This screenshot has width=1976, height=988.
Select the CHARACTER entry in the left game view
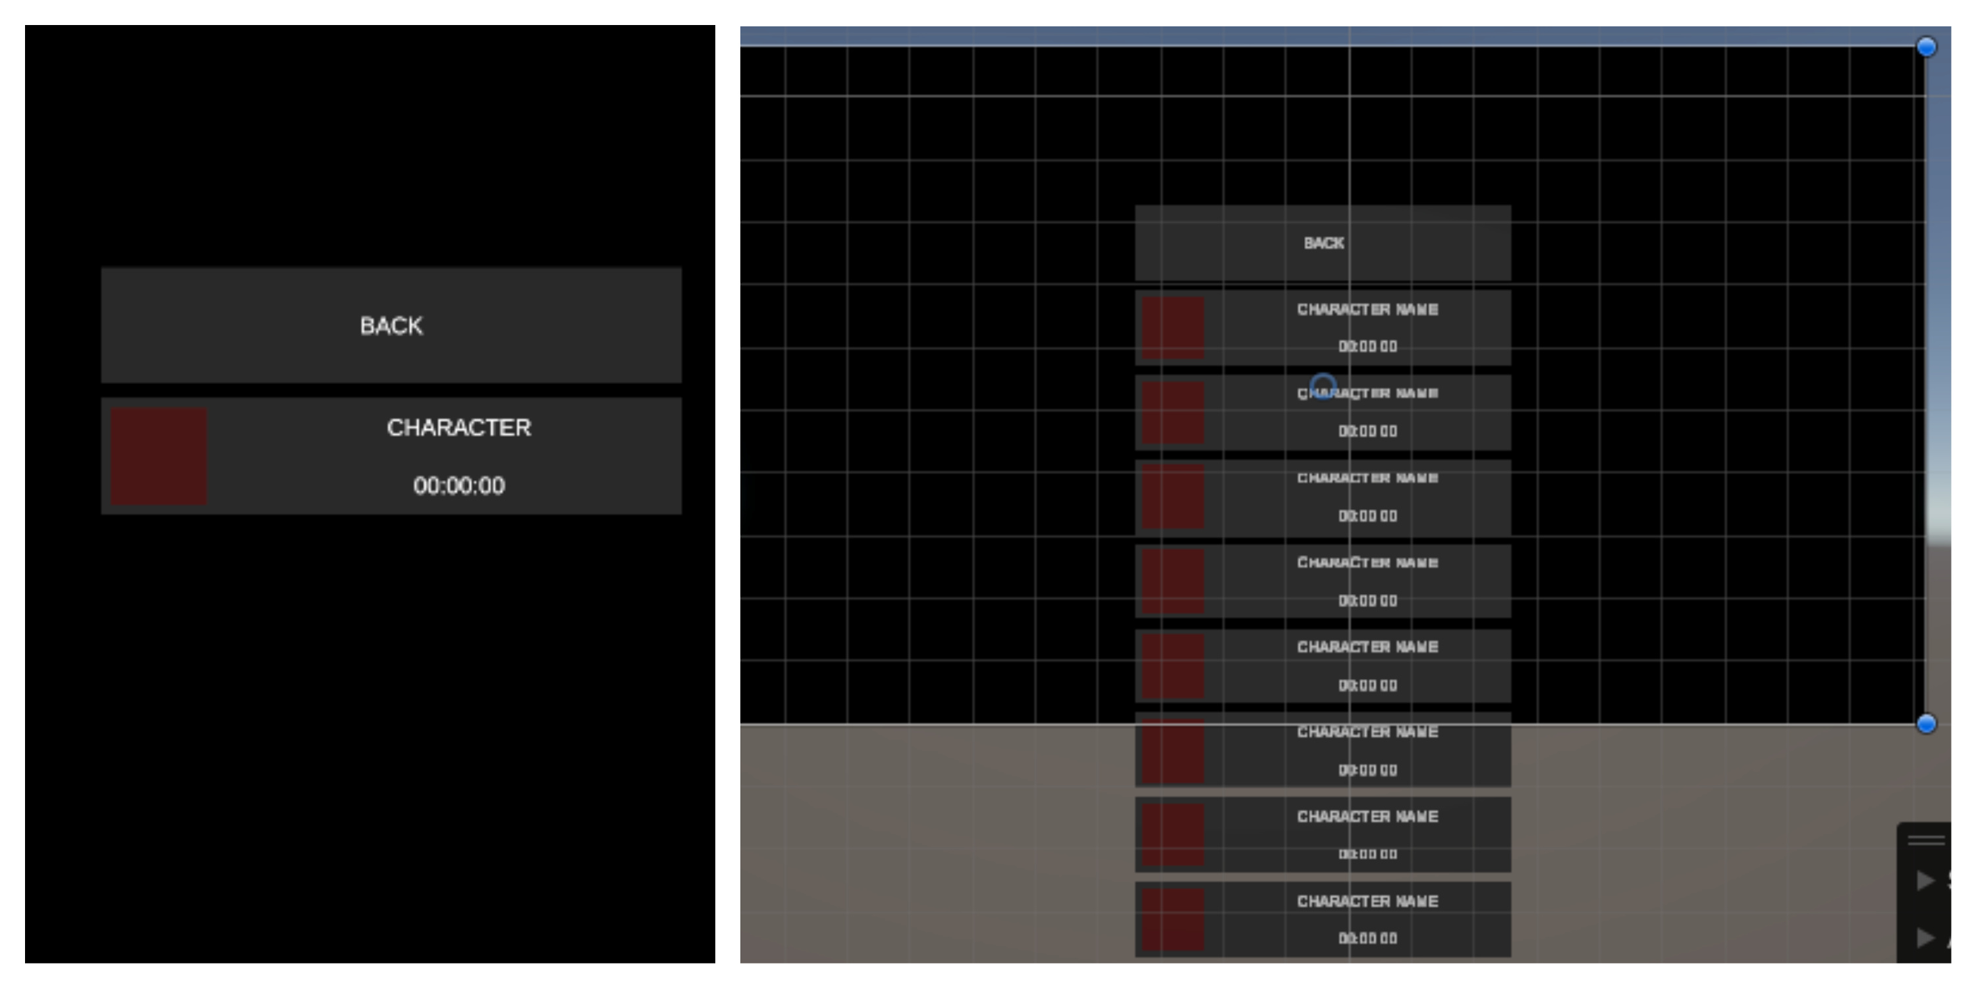click(391, 456)
